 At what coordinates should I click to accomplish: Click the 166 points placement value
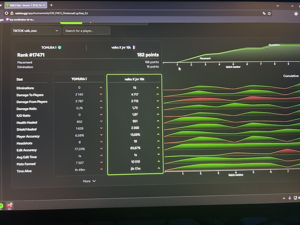tap(152, 62)
